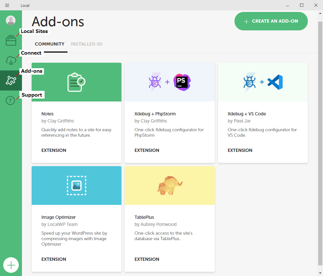This screenshot has width=323, height=276.
Task: Open Support question mark icon
Action: point(10,101)
